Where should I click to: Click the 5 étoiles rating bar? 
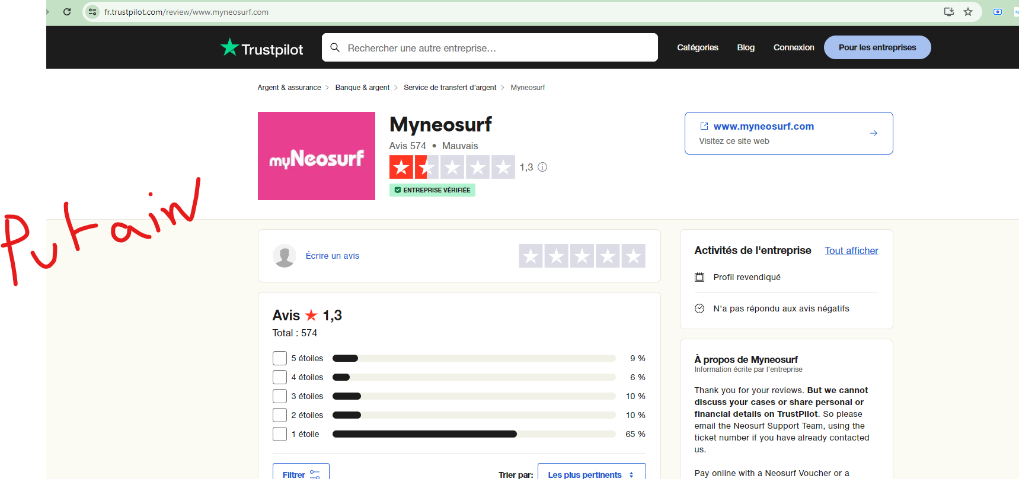pyautogui.click(x=474, y=358)
